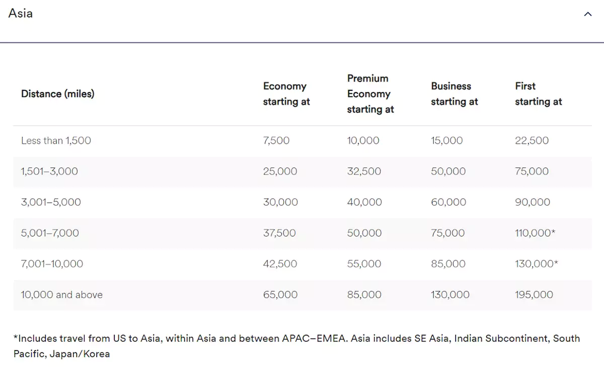Click the 130,000* First class value
The width and height of the screenshot is (604, 367).
[536, 264]
